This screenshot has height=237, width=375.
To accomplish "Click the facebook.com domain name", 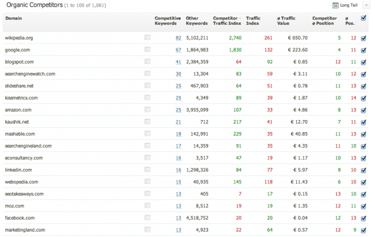I will point(20,218).
